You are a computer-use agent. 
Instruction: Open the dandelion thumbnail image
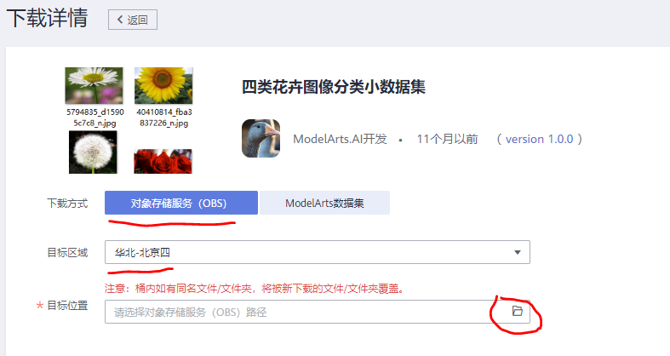pos(93,152)
